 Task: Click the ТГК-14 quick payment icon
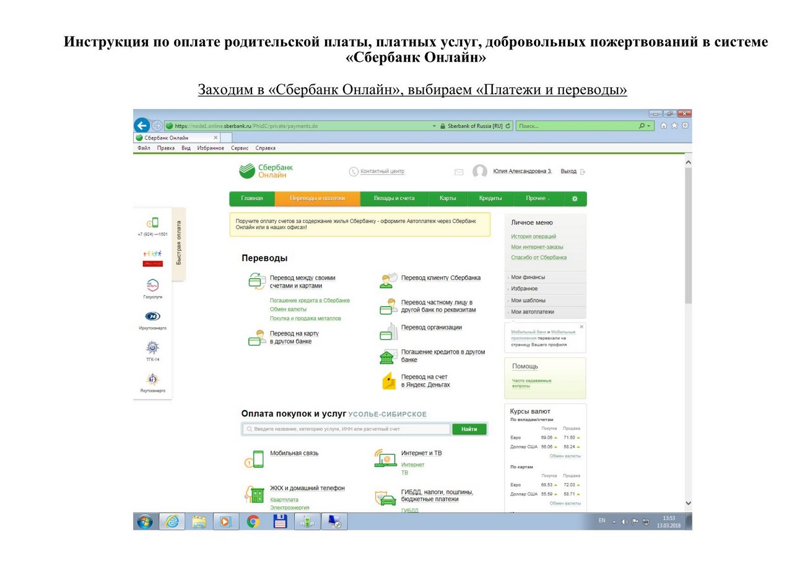click(x=152, y=347)
